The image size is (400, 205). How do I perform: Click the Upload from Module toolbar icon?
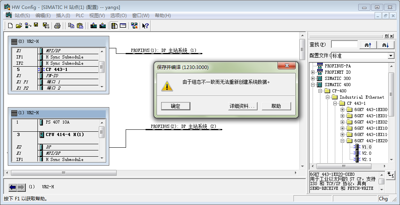point(103,25)
